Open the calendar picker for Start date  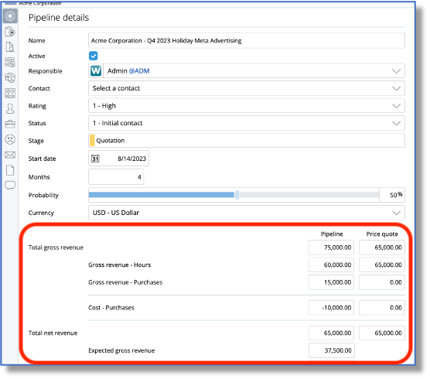(95, 159)
